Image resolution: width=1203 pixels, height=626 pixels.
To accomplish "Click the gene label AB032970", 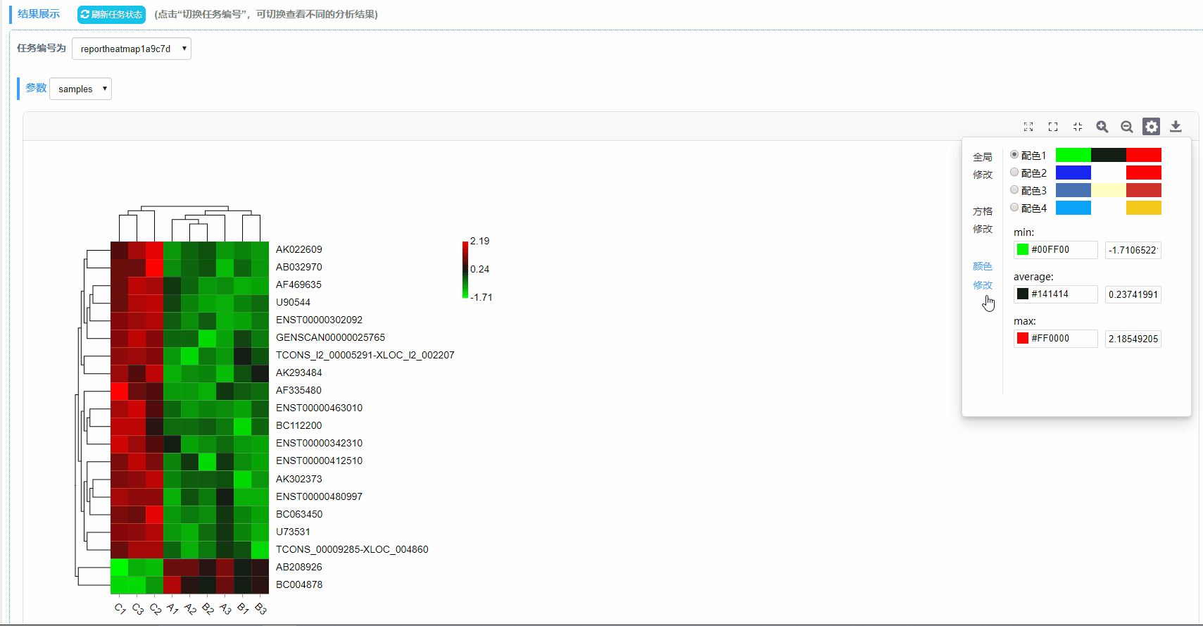I will pos(299,267).
